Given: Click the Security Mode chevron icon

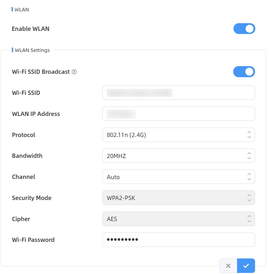Looking at the screenshot, I should click(x=249, y=198).
